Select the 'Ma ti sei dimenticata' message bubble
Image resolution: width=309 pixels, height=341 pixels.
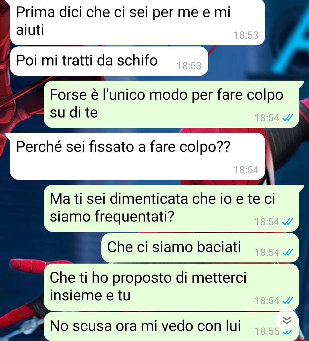pyautogui.click(x=171, y=208)
